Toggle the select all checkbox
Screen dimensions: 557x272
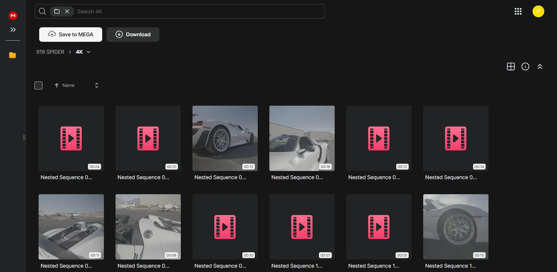click(x=39, y=85)
